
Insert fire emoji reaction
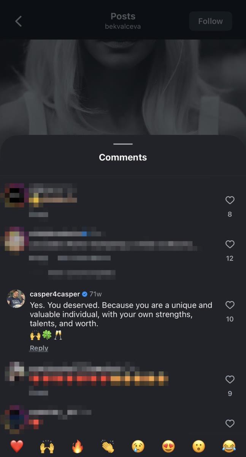pyautogui.click(x=78, y=446)
